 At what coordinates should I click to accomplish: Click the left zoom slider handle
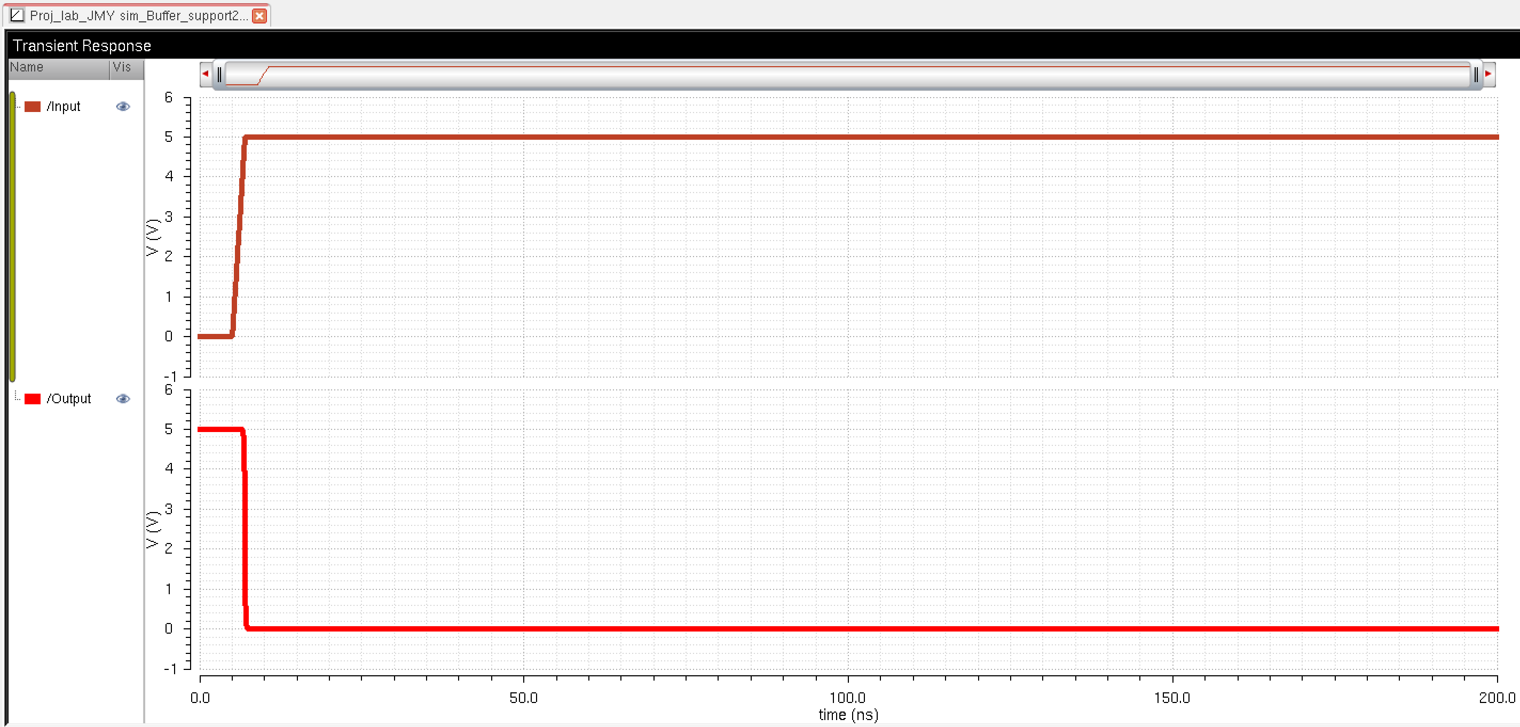(x=219, y=75)
